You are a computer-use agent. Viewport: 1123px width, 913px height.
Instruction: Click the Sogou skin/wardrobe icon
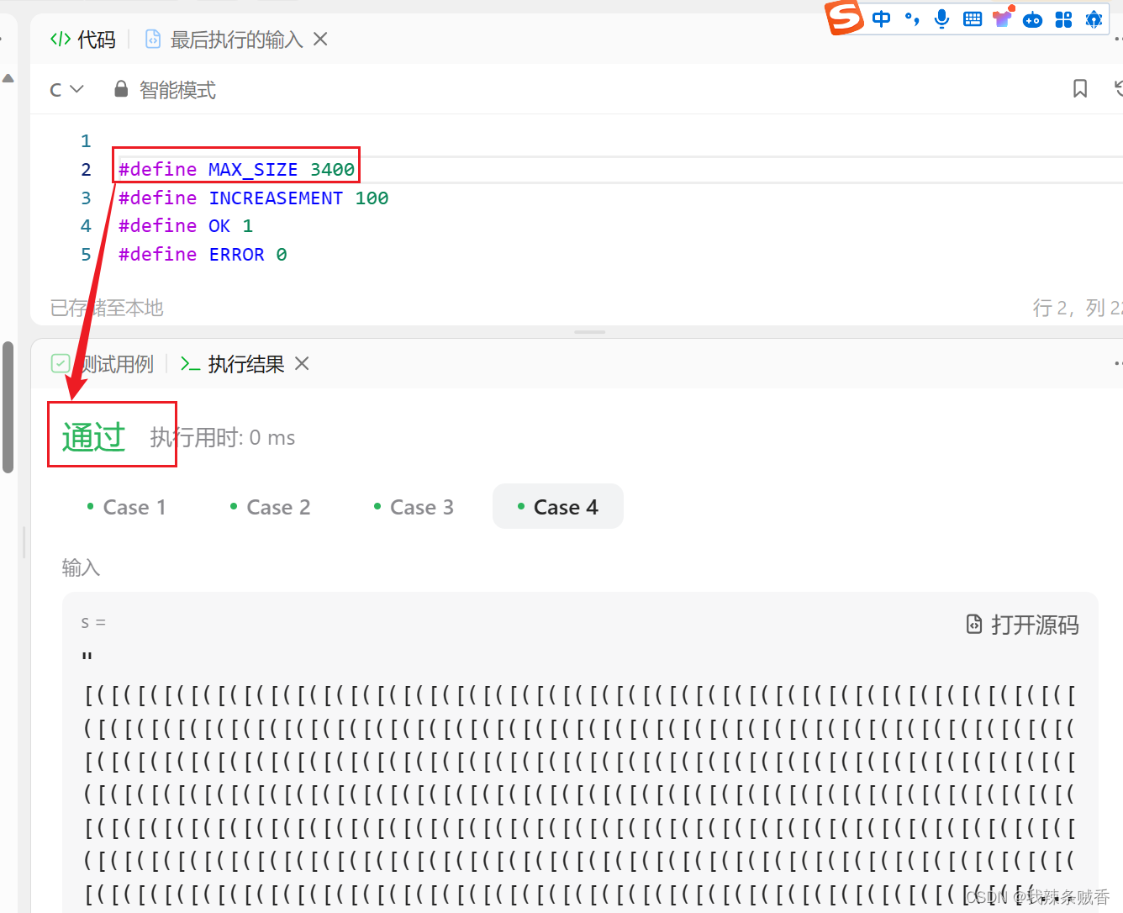pos(1003,18)
